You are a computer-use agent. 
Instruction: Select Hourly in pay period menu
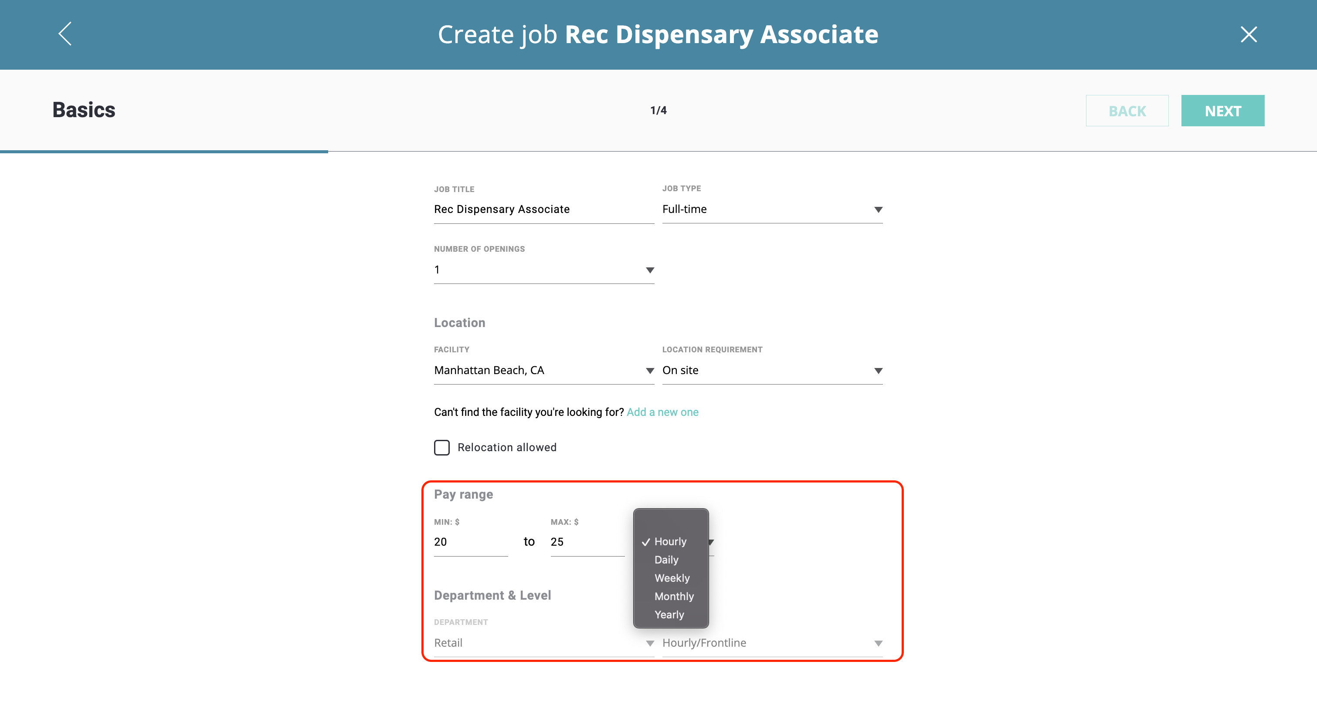click(670, 541)
